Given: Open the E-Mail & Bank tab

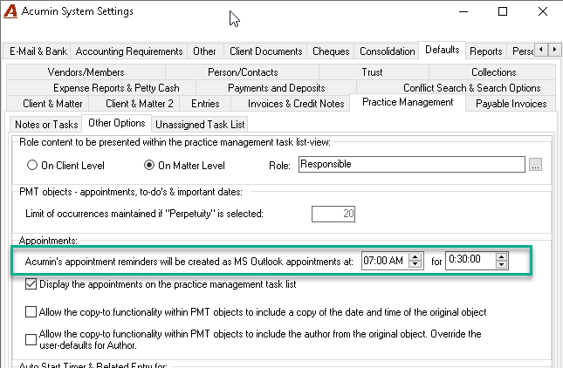Looking at the screenshot, I should pos(38,51).
